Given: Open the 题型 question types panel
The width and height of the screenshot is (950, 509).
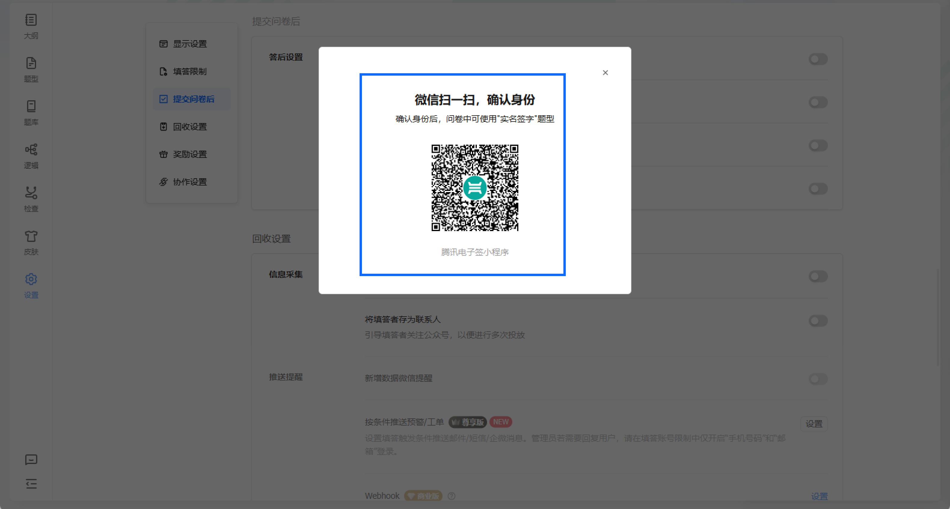Looking at the screenshot, I should [x=31, y=70].
